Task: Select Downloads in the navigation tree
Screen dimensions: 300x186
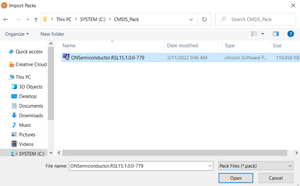Action: [31, 115]
